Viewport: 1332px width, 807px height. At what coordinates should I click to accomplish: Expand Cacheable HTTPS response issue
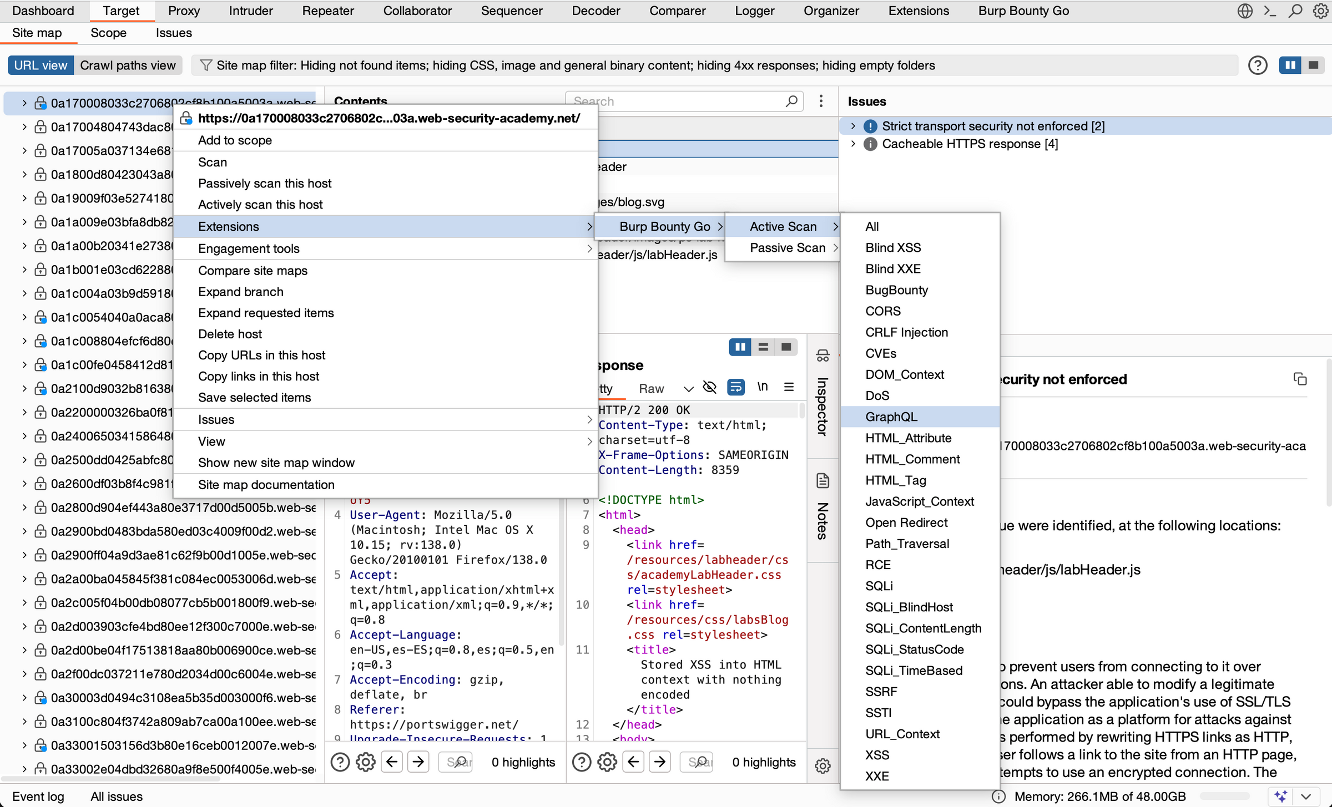click(853, 144)
